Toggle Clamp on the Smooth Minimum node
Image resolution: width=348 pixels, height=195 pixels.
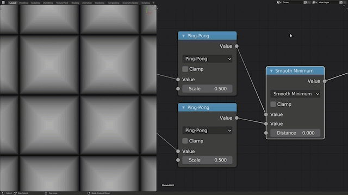click(273, 104)
